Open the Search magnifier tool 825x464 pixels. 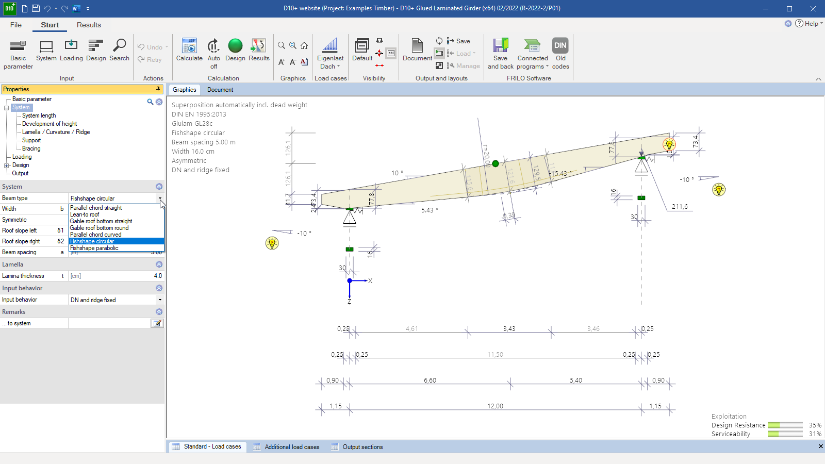[x=119, y=51]
